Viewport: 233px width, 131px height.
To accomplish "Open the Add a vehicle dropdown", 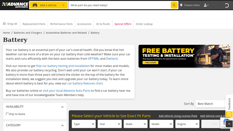I will pos(49,5).
